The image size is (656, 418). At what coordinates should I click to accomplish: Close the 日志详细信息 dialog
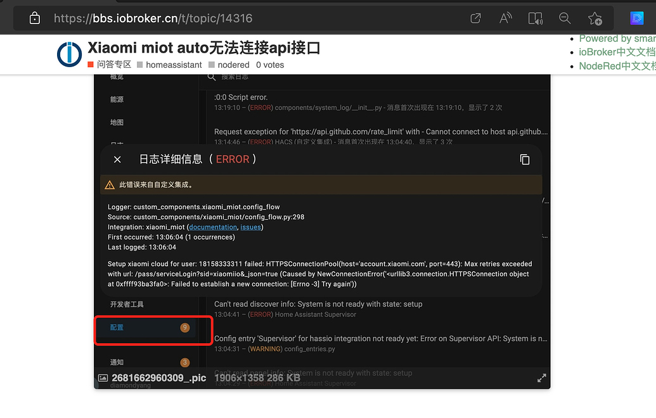coord(117,159)
